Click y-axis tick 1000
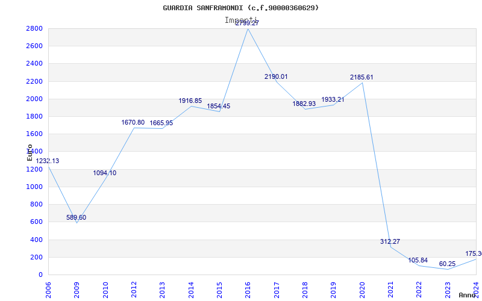Viewport: 482px width, 301px height. pos(34,187)
